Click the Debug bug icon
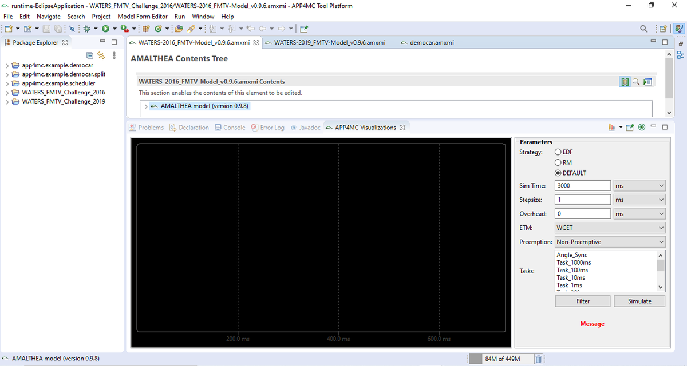The image size is (687, 366). point(86,29)
